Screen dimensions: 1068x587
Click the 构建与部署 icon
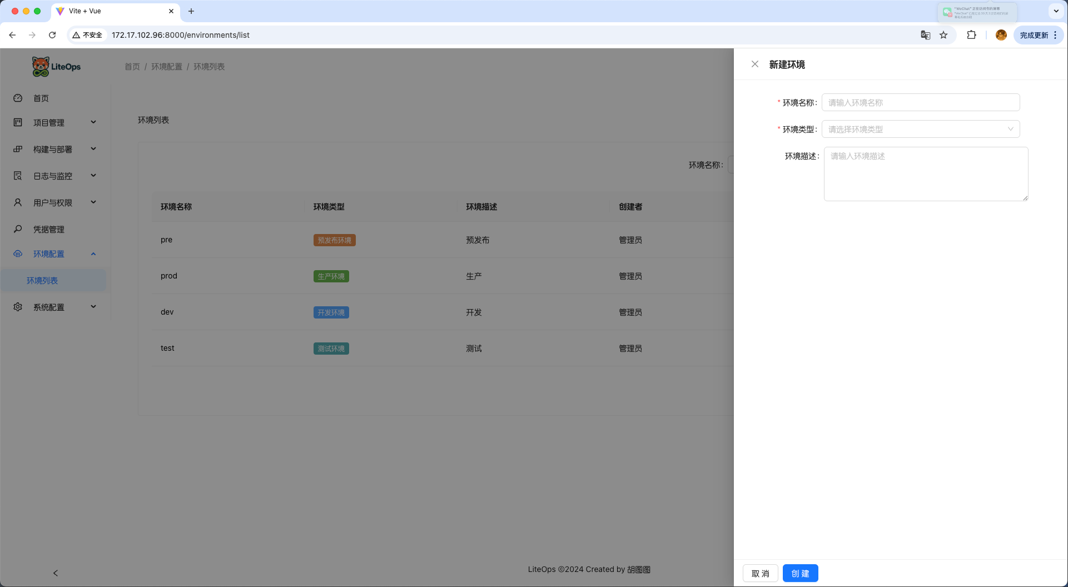coord(18,149)
